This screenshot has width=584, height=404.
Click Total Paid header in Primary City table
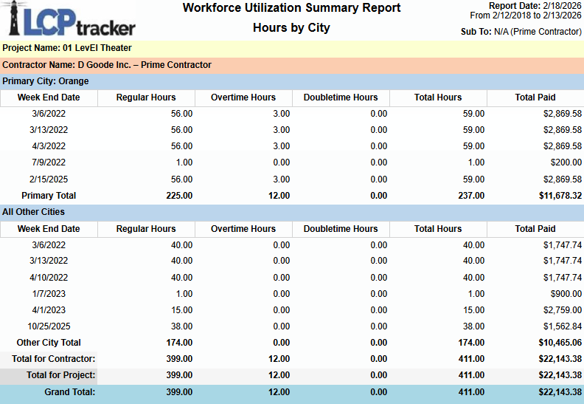tap(535, 97)
